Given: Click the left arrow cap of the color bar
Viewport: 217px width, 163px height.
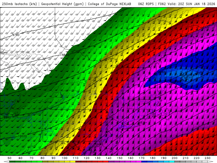Looking at the screenshot, I should (x=7, y=162).
